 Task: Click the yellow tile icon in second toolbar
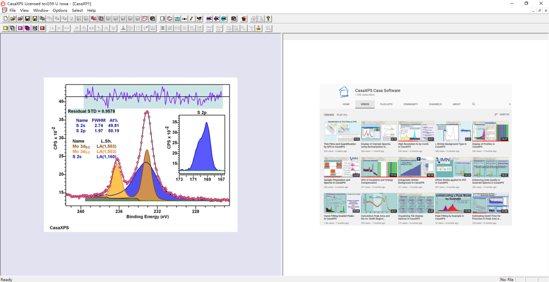[x=5, y=28]
